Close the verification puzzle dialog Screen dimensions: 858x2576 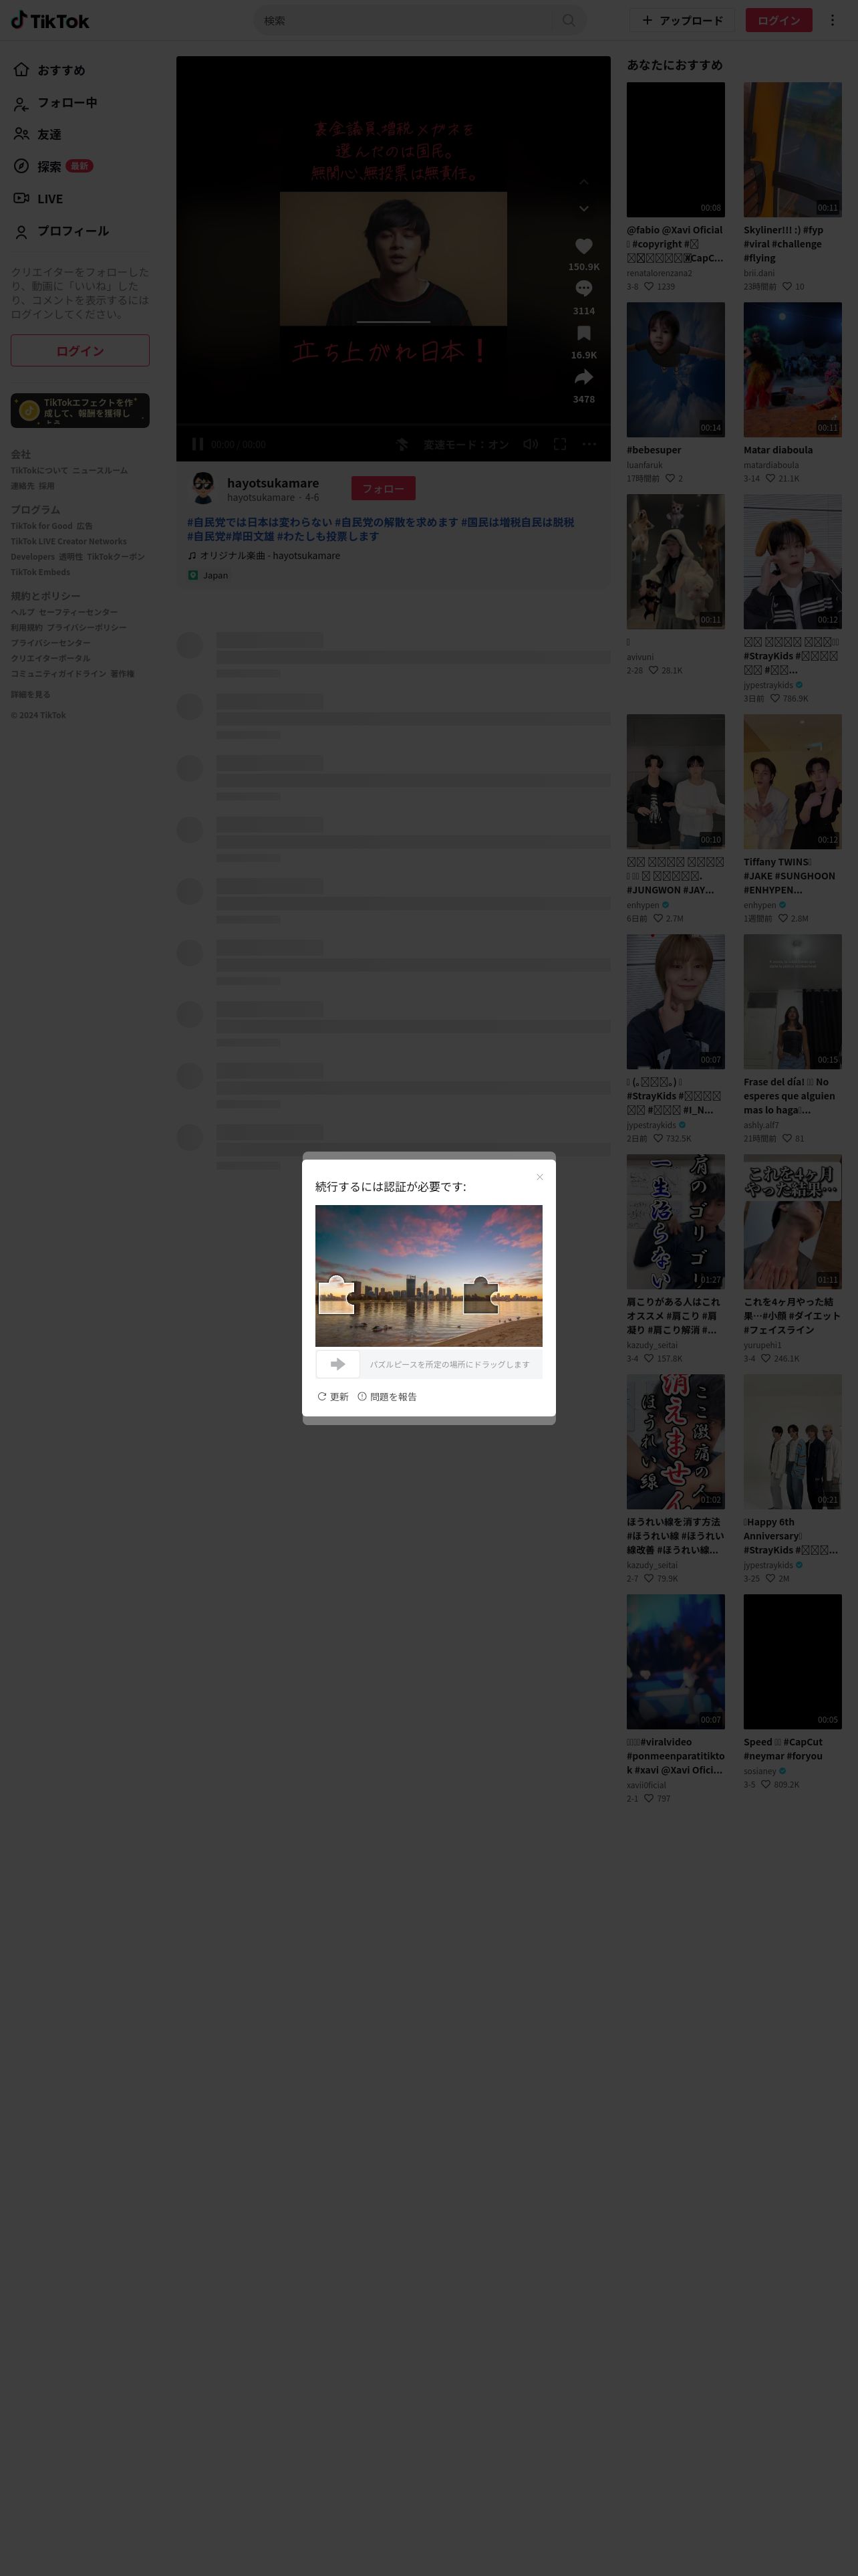539,1177
